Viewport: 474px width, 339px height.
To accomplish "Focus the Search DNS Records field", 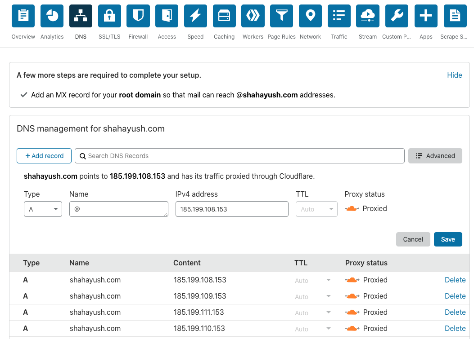I will (239, 156).
